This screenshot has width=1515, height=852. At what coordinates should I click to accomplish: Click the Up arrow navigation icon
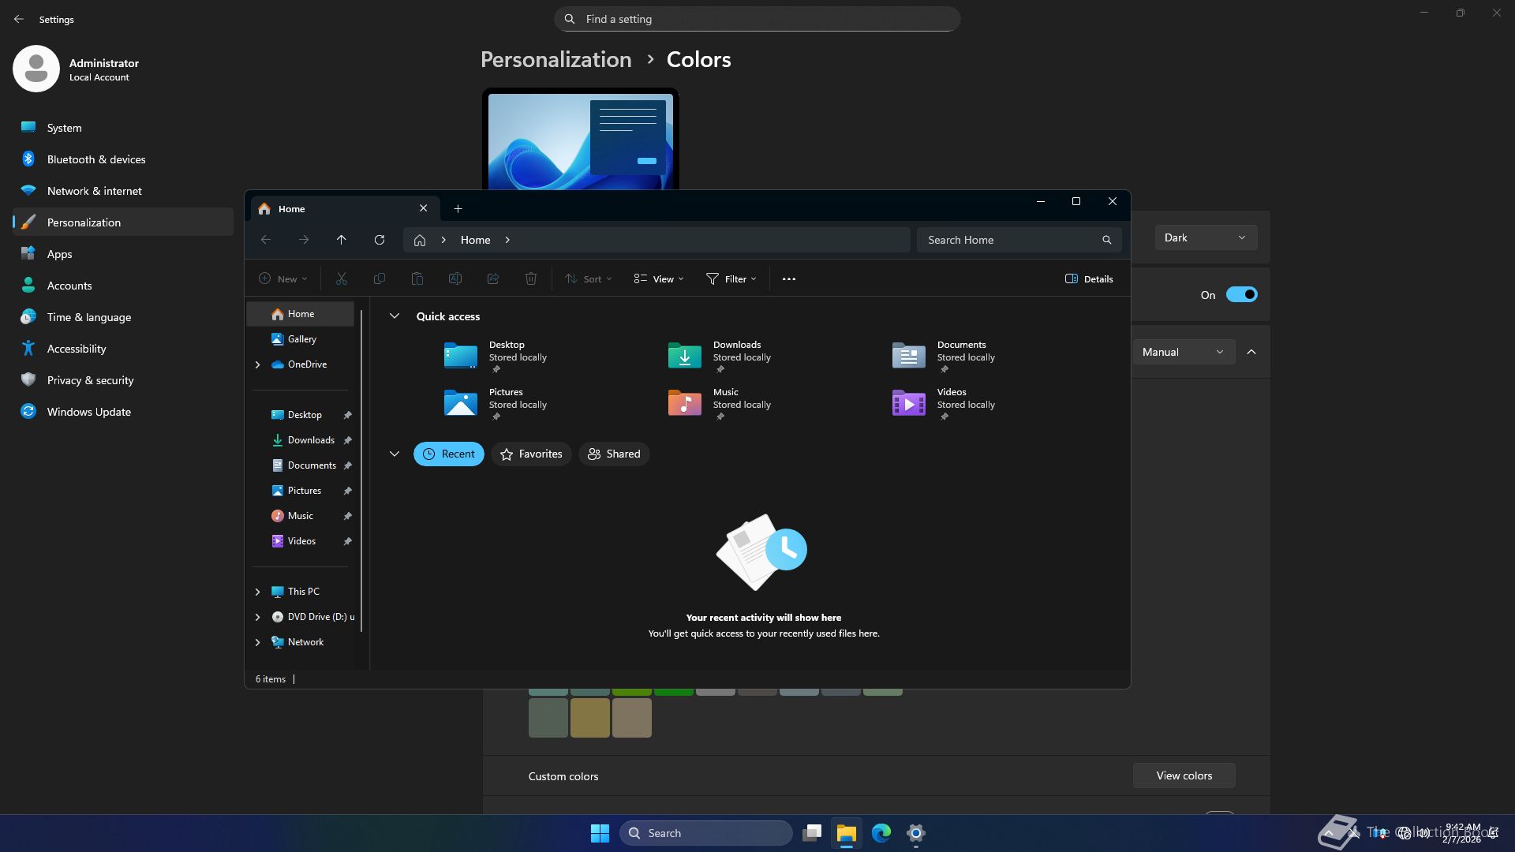pyautogui.click(x=341, y=240)
